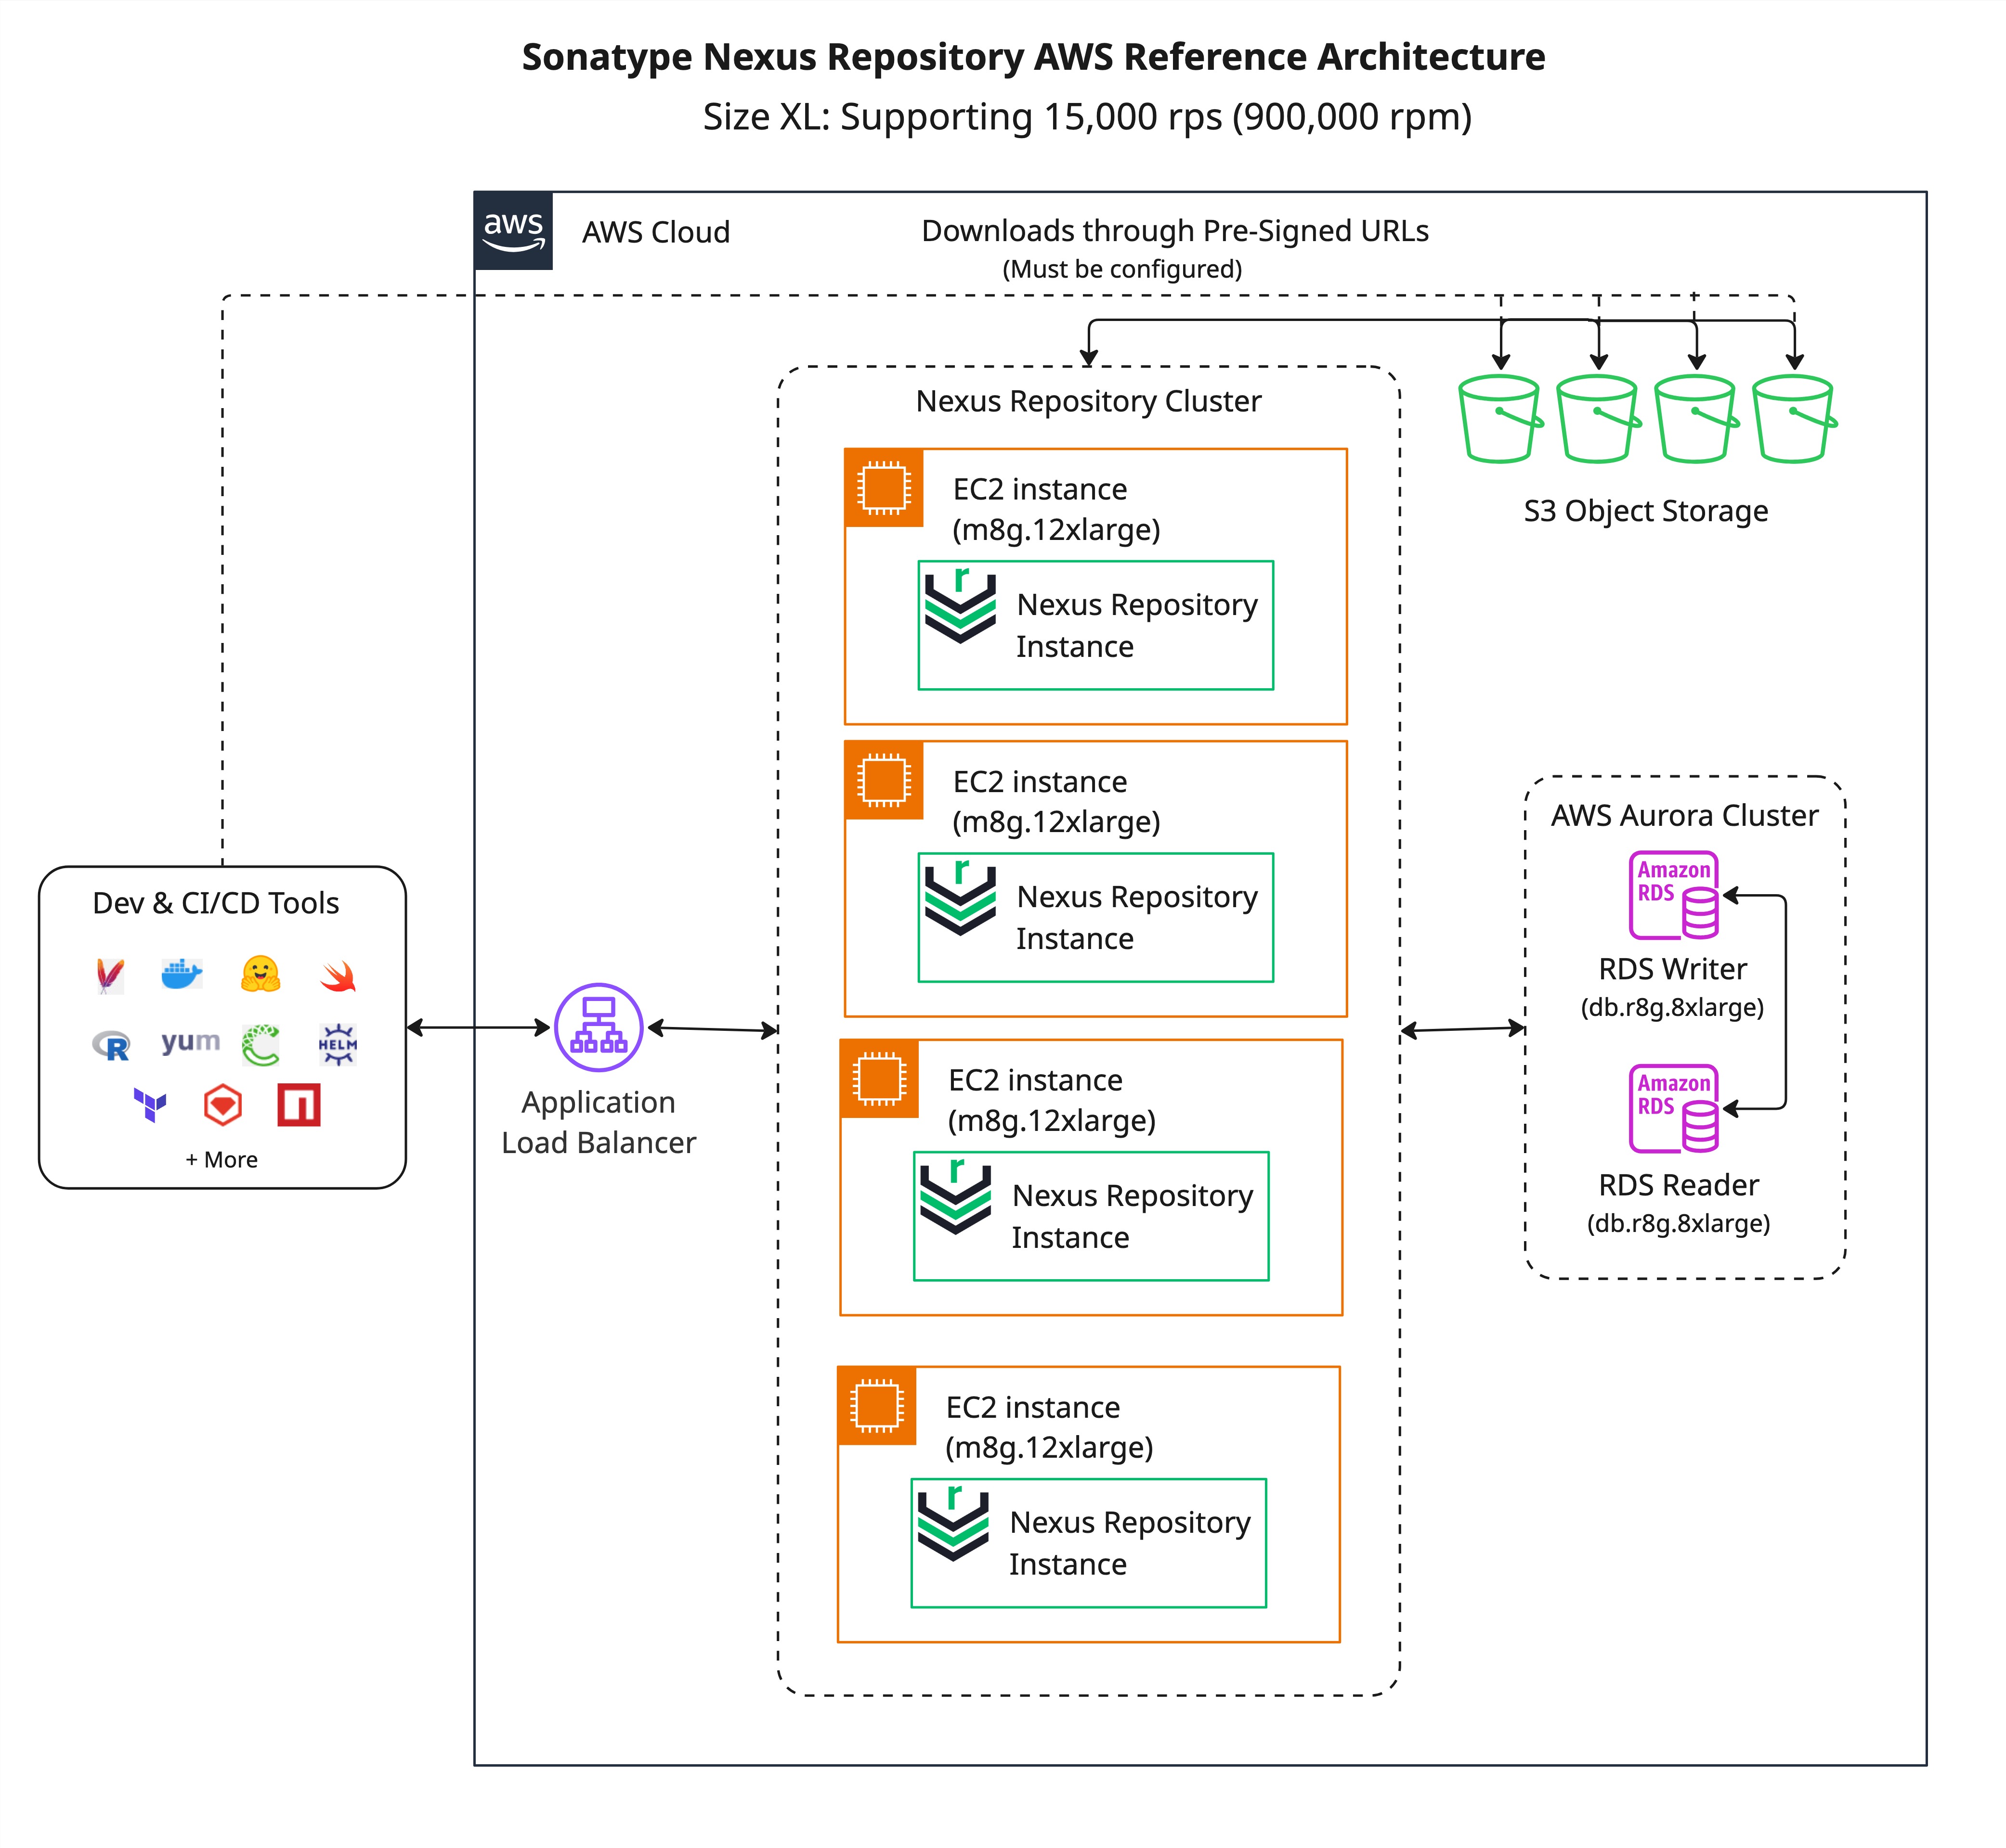Click the bottommost 'EC2 instance (m8g.12xlarge)' label
This screenshot has height=1848, width=2006.
click(1050, 1427)
